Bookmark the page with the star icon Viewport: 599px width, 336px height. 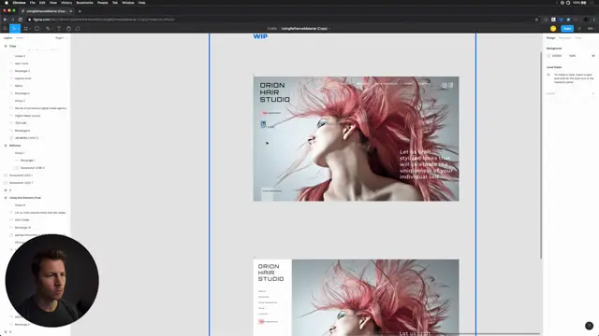536,20
